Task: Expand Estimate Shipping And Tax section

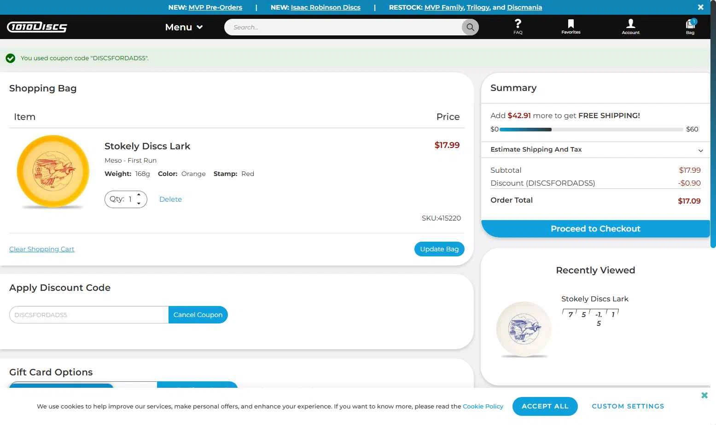Action: coord(596,150)
